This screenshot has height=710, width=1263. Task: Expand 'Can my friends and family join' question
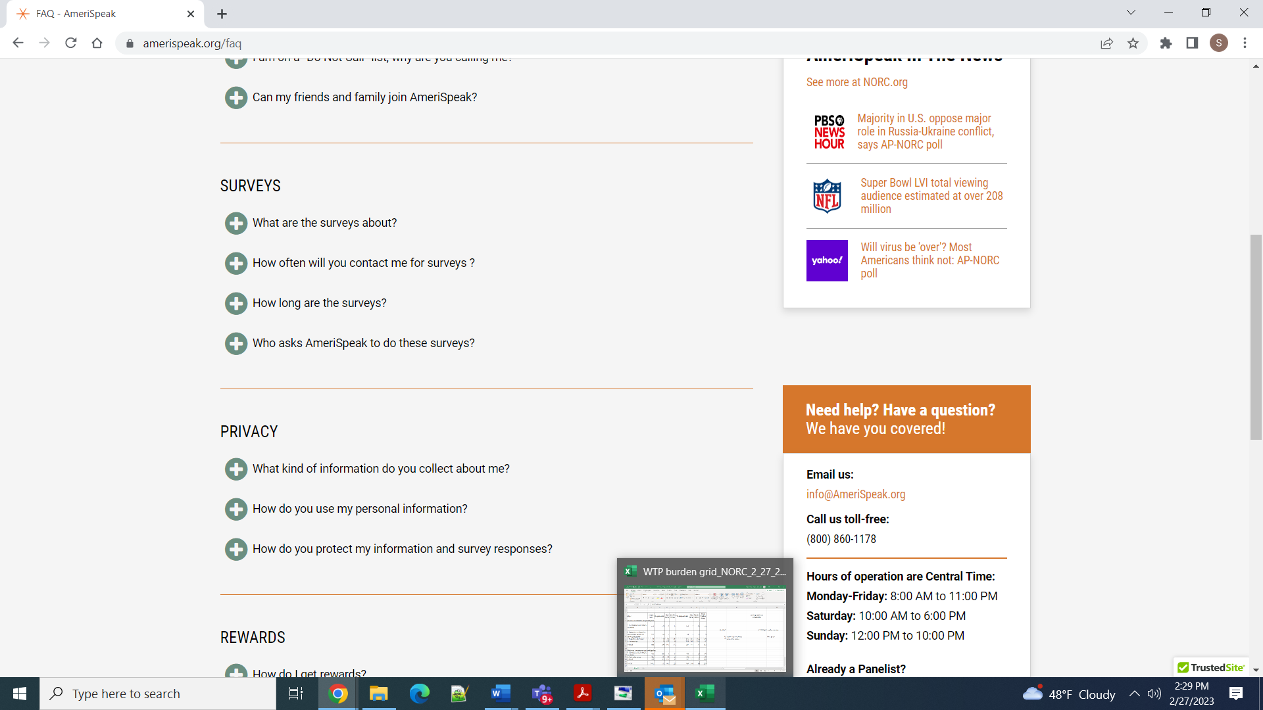tap(235, 97)
